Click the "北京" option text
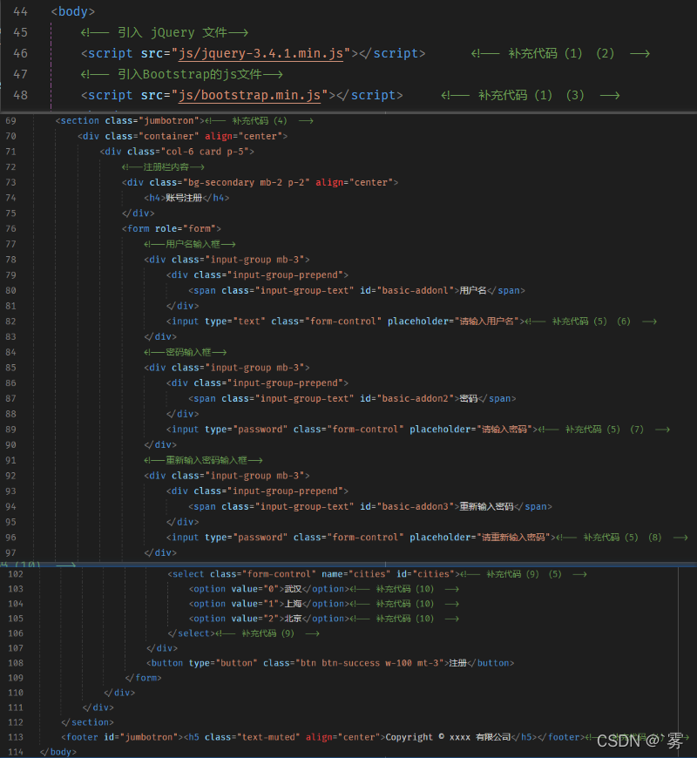The image size is (697, 758). (293, 619)
